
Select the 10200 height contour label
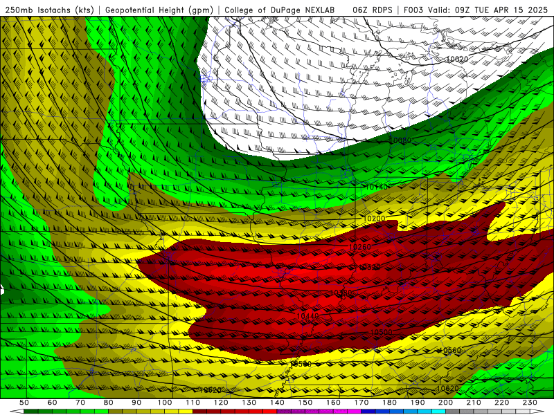click(374, 219)
